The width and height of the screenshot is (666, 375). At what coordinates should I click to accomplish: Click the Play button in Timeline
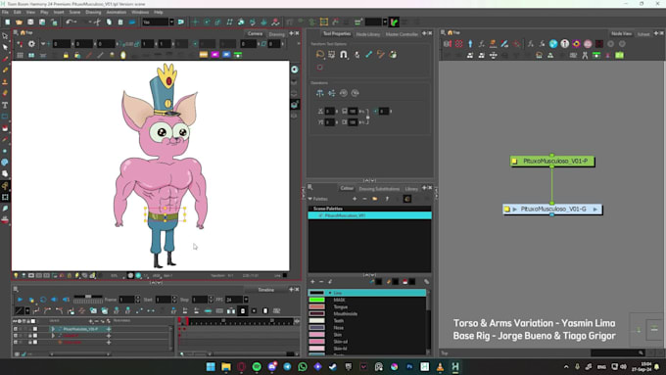(20, 300)
